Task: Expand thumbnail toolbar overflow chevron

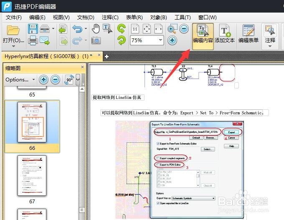Action: [78, 79]
